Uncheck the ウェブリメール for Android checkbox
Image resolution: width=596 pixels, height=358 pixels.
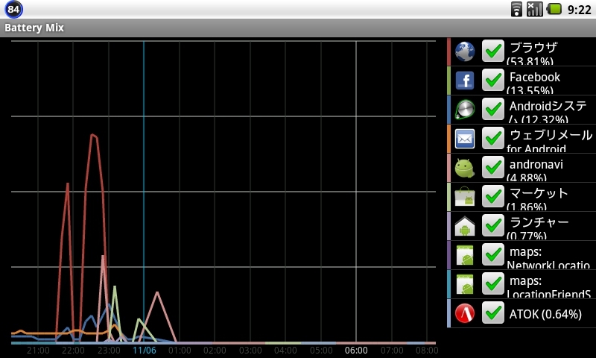pos(493,138)
